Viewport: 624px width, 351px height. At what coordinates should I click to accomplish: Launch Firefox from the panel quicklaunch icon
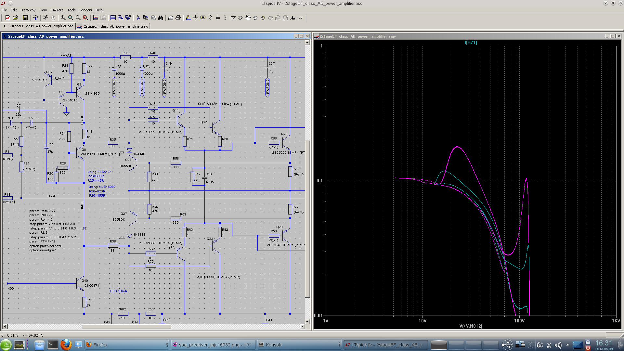tap(66, 345)
